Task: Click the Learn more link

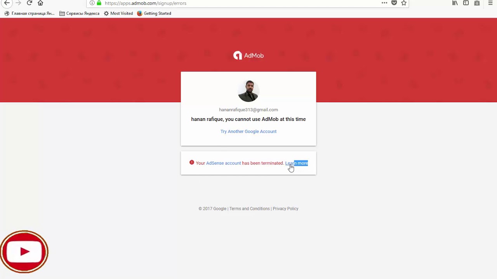Action: pyautogui.click(x=297, y=163)
